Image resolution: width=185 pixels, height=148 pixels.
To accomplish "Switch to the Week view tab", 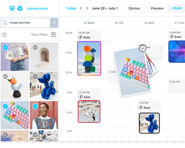I will click(177, 8).
